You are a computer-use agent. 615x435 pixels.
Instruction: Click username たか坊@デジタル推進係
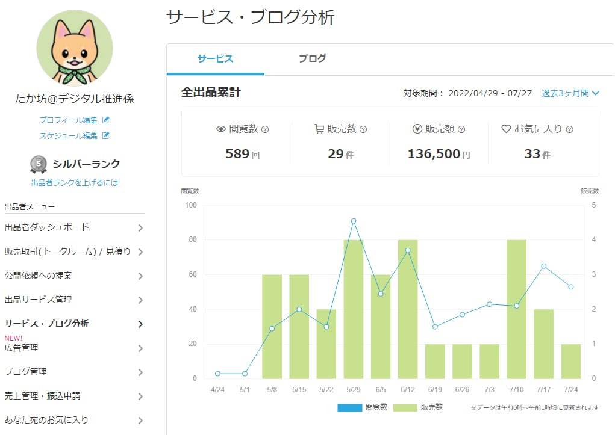[75, 99]
